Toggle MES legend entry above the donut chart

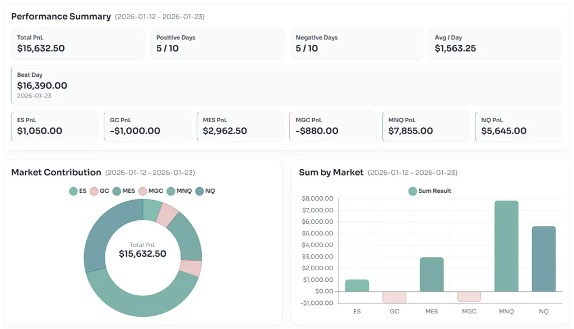pyautogui.click(x=124, y=191)
